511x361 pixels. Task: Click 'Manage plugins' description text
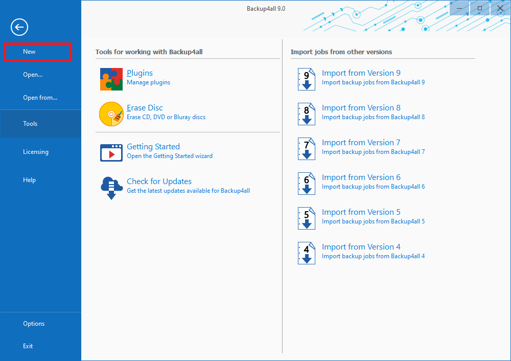tap(148, 82)
